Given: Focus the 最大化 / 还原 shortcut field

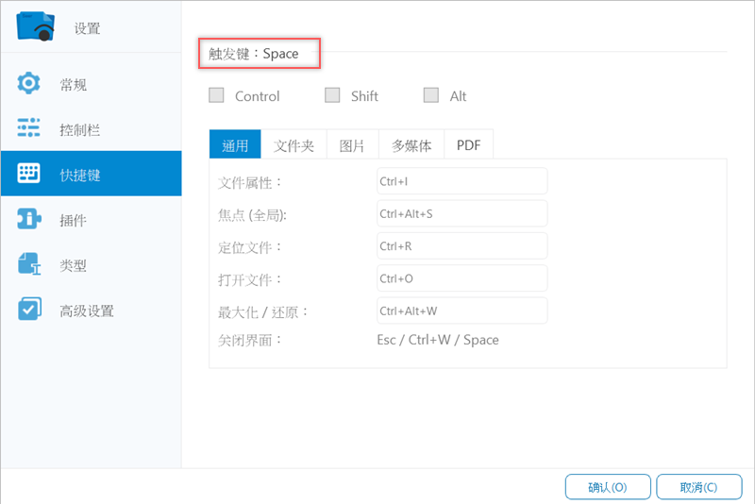Looking at the screenshot, I should 461,311.
